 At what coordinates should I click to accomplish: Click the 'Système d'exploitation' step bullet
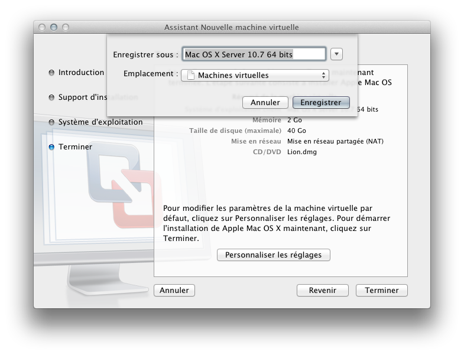51,122
